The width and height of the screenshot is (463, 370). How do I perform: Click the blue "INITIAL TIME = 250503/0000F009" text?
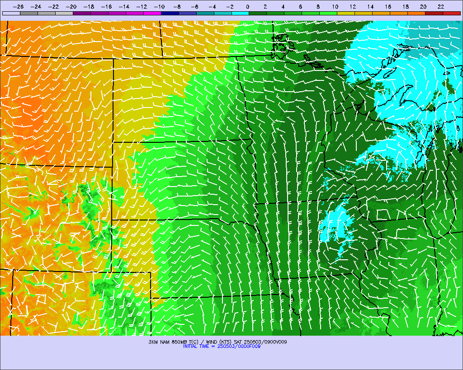(x=222, y=347)
